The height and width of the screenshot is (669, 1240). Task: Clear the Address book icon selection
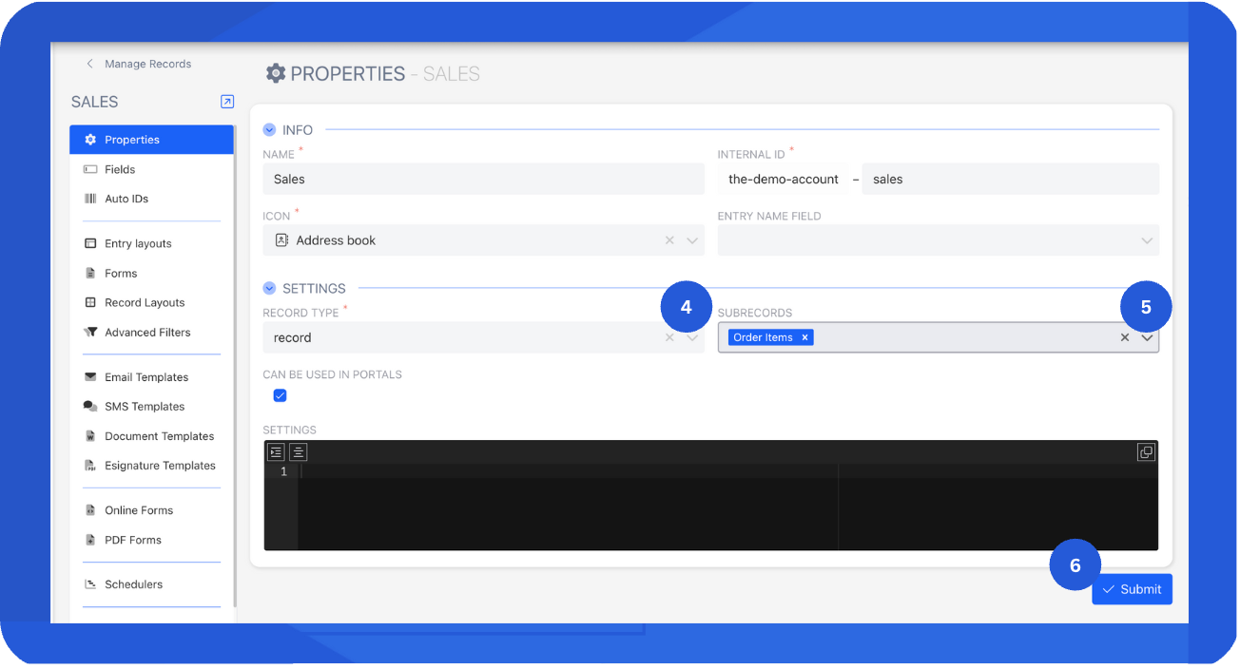(x=669, y=240)
